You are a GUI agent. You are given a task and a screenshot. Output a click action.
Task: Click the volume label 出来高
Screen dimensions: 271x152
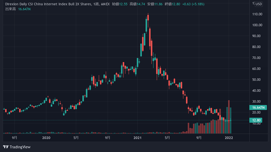coord(10,9)
